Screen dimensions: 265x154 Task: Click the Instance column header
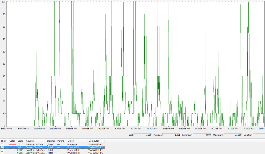tap(51, 141)
